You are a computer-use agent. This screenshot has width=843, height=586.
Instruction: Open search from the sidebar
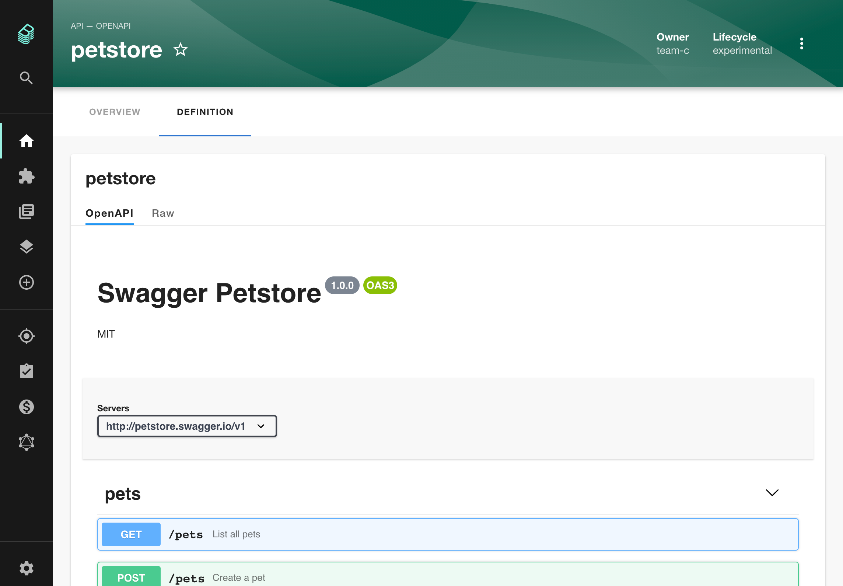26,78
